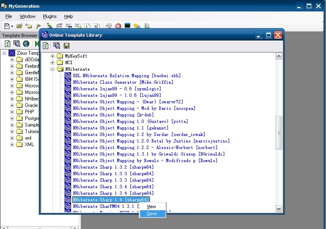Screen dimensions: 326x229
Task: Expand the Sample folder node
Action: pos(12,125)
